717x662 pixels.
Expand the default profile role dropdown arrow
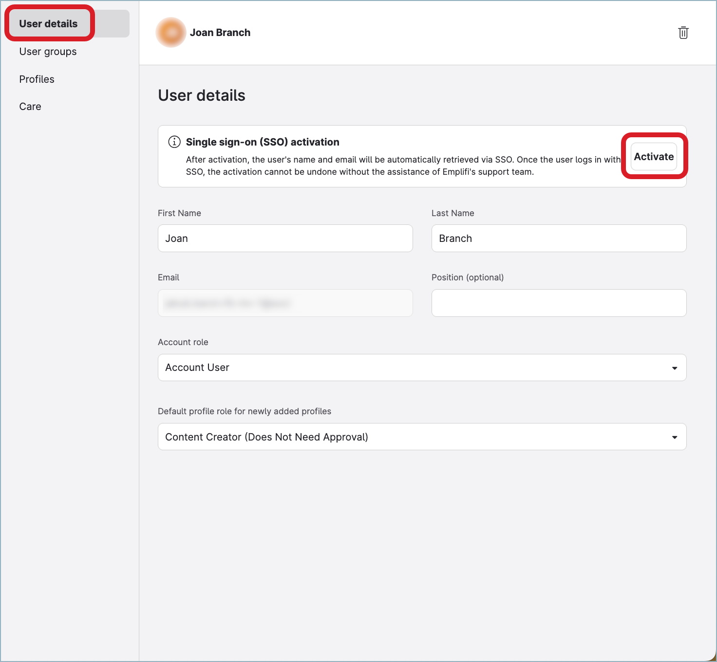click(x=675, y=437)
